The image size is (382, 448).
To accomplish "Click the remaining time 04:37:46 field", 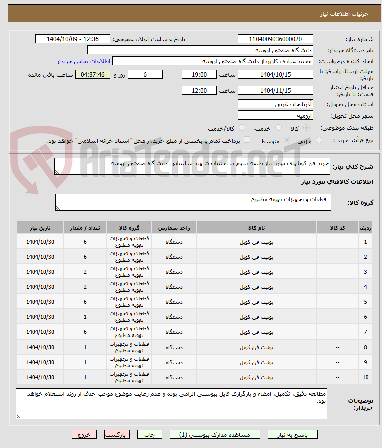I will coord(93,75).
